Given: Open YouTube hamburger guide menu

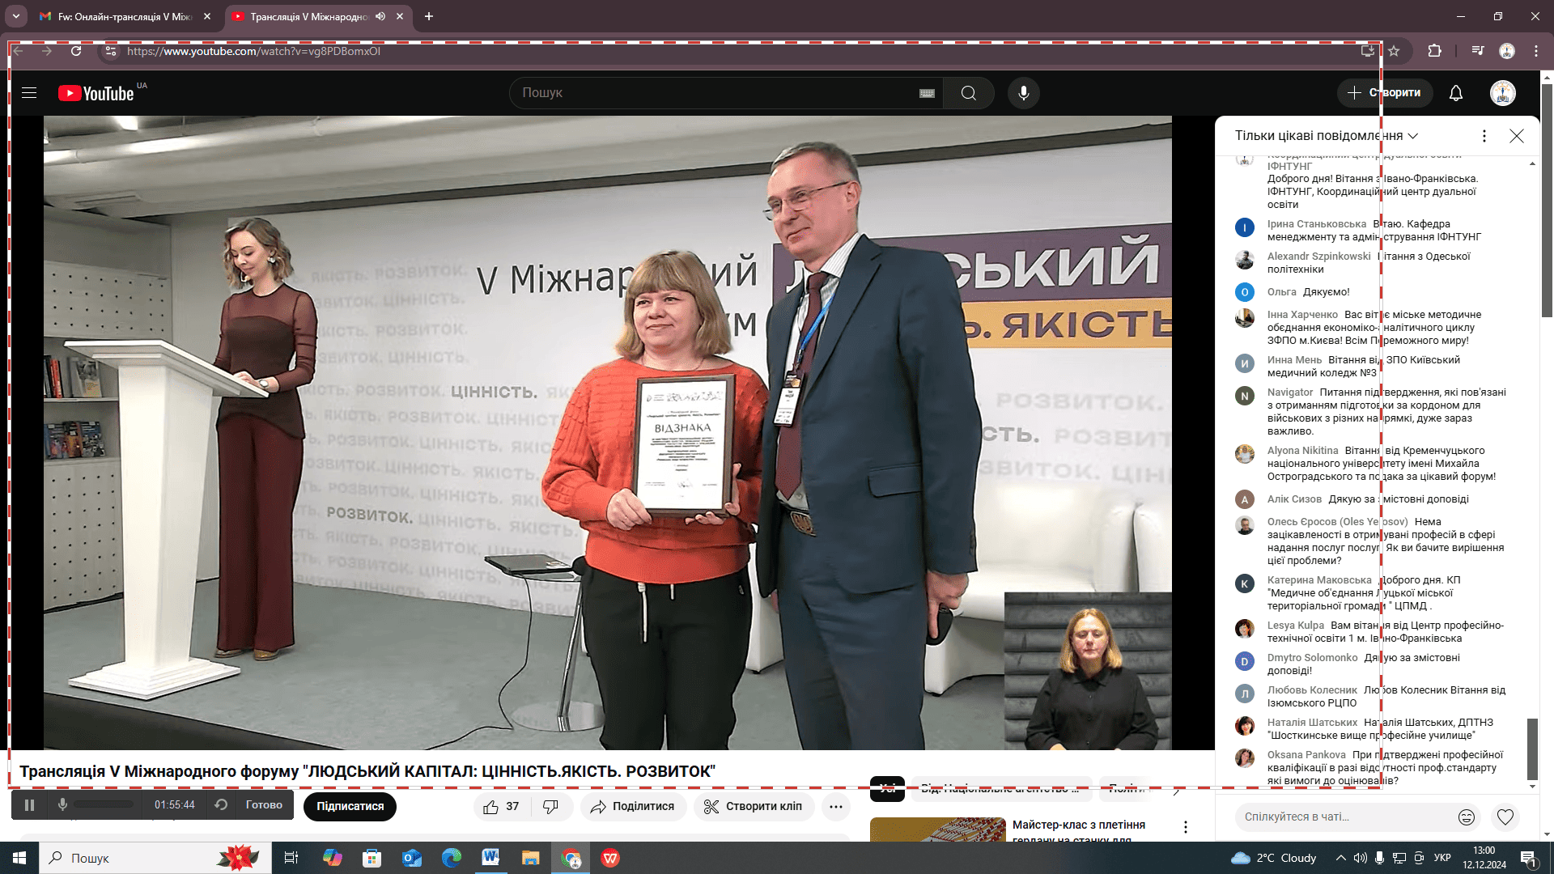Looking at the screenshot, I should [x=29, y=93].
